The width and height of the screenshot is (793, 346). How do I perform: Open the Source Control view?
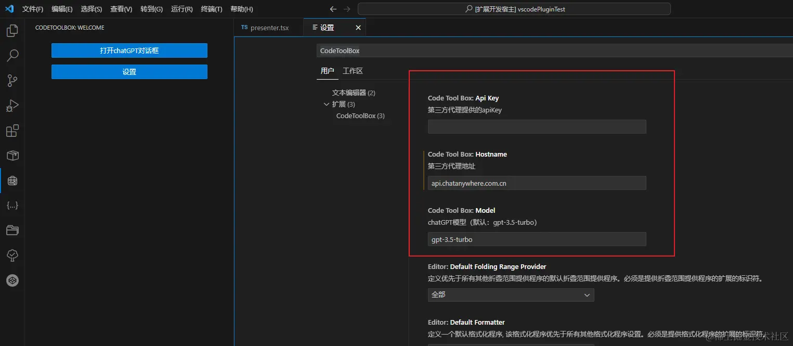pos(12,81)
